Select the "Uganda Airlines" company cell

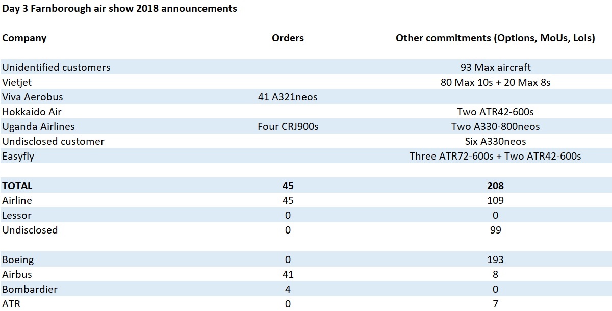point(38,126)
